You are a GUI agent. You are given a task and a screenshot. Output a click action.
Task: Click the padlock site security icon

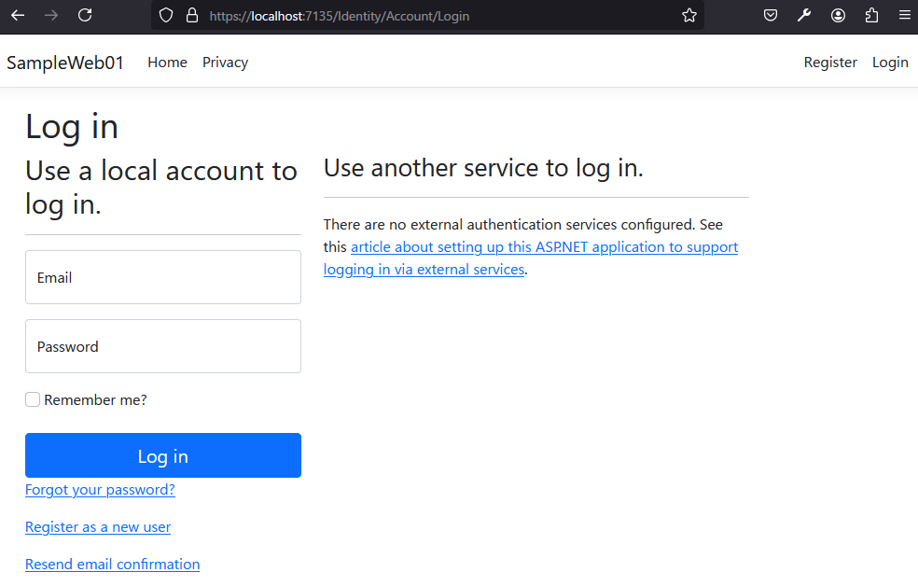point(192,16)
